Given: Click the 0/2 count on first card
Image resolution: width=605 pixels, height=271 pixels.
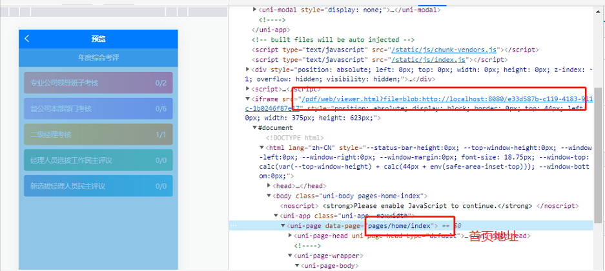Looking at the screenshot, I should click(161, 82).
